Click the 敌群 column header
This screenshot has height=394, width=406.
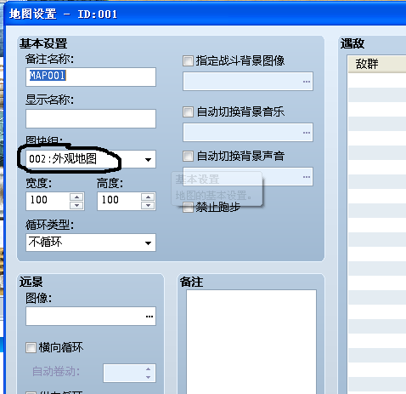point(377,64)
